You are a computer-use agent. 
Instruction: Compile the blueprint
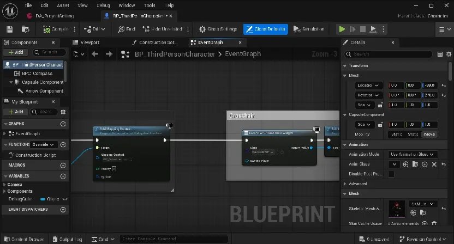[56, 29]
